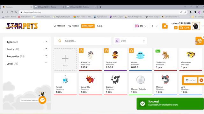Open the Help Ukraine bookmark

pyautogui.click(x=24, y=17)
